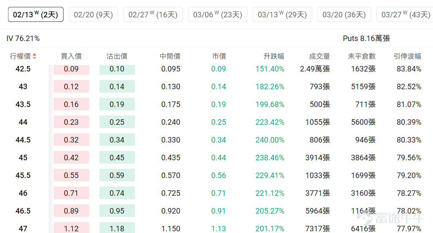Switch to the 02/20 (9天) expiry tab
Viewport: 433px width, 233px height.
pos(93,15)
